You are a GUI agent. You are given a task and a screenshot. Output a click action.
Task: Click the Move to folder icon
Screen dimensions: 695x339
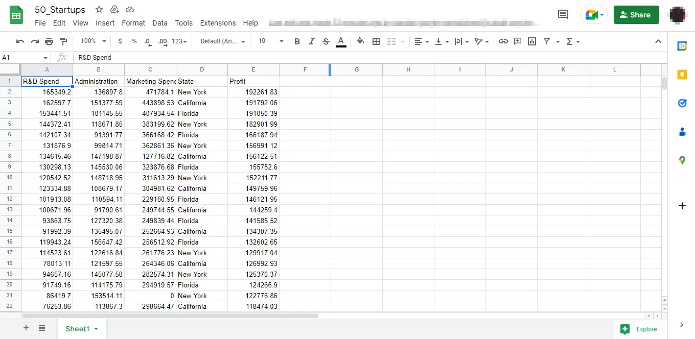[x=114, y=10]
